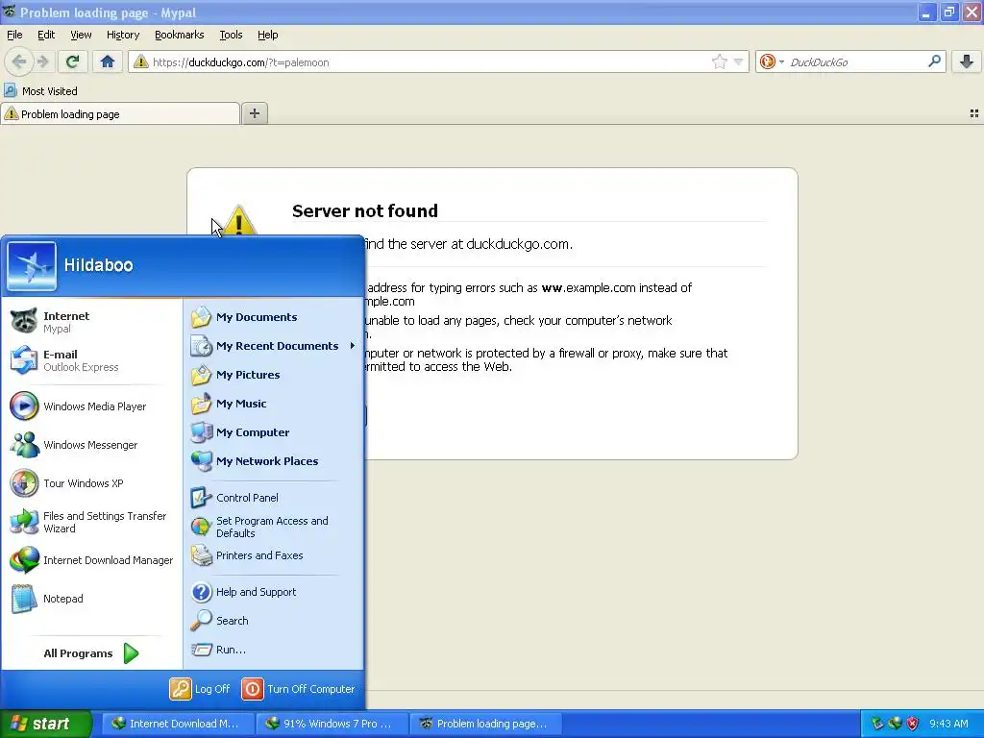Open Help and Support
This screenshot has height=738, width=984.
274,592
